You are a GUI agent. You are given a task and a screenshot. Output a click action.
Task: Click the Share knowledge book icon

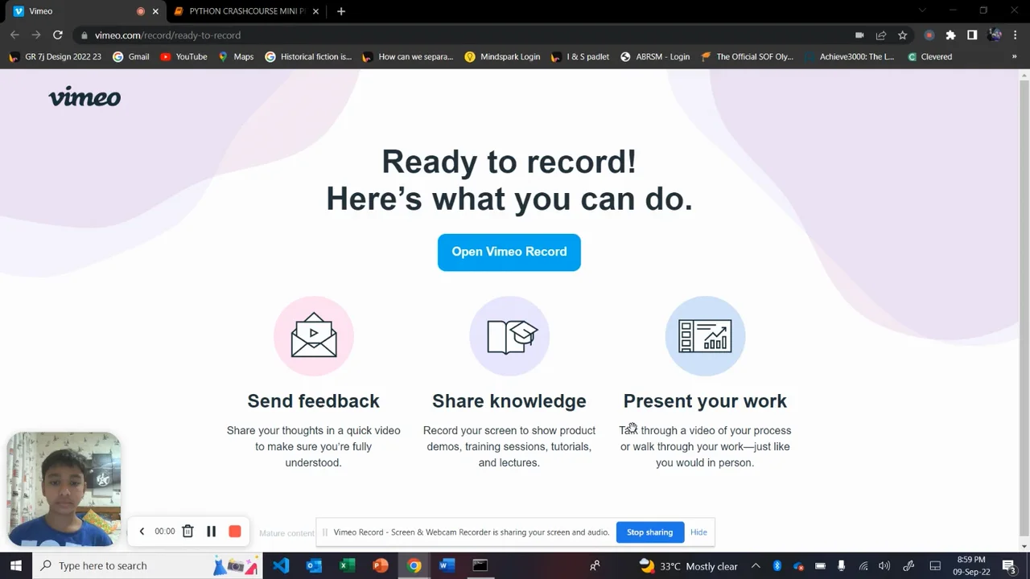509,335
